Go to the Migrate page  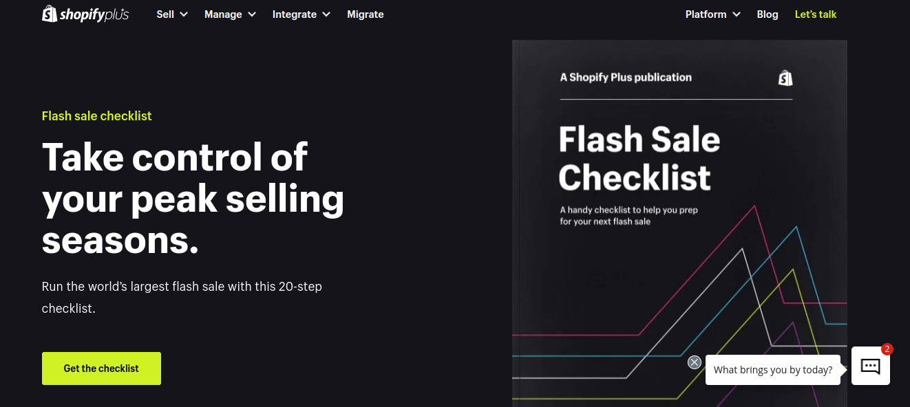366,14
